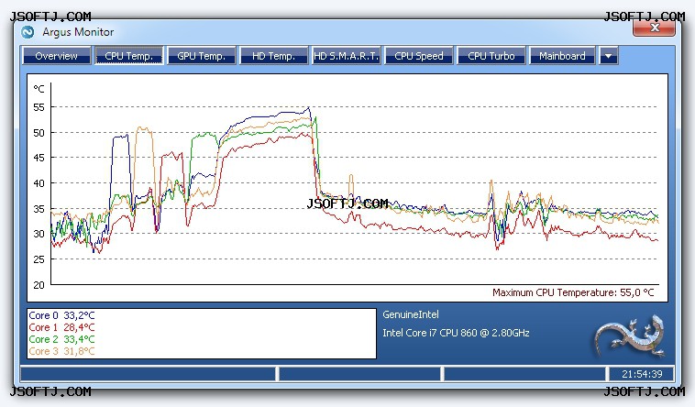Close the Argus Monitor window
Viewport: 695px width, 407px height.
(655, 27)
